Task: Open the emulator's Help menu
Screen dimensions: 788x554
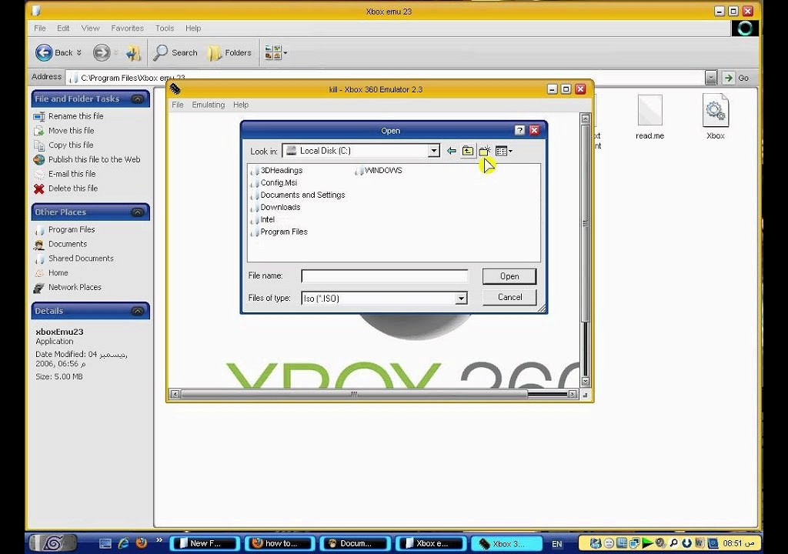Action: coord(241,105)
